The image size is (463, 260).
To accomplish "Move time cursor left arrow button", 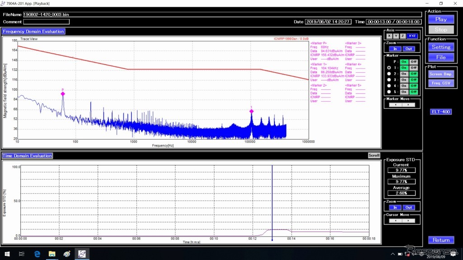I will coord(396,220).
